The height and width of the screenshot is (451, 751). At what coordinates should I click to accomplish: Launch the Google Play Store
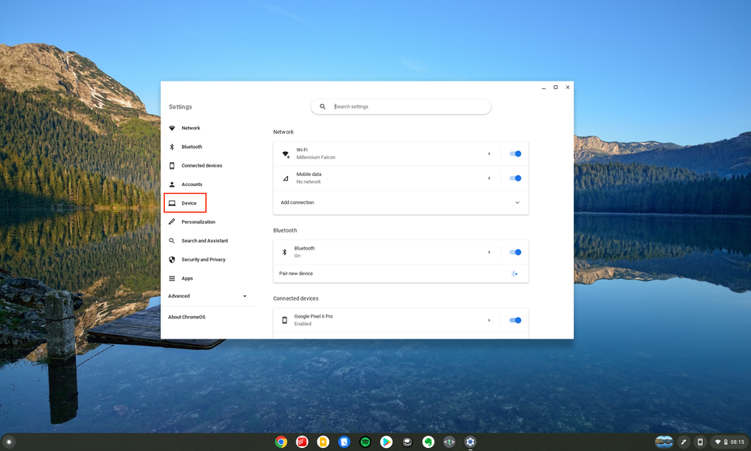pyautogui.click(x=386, y=441)
